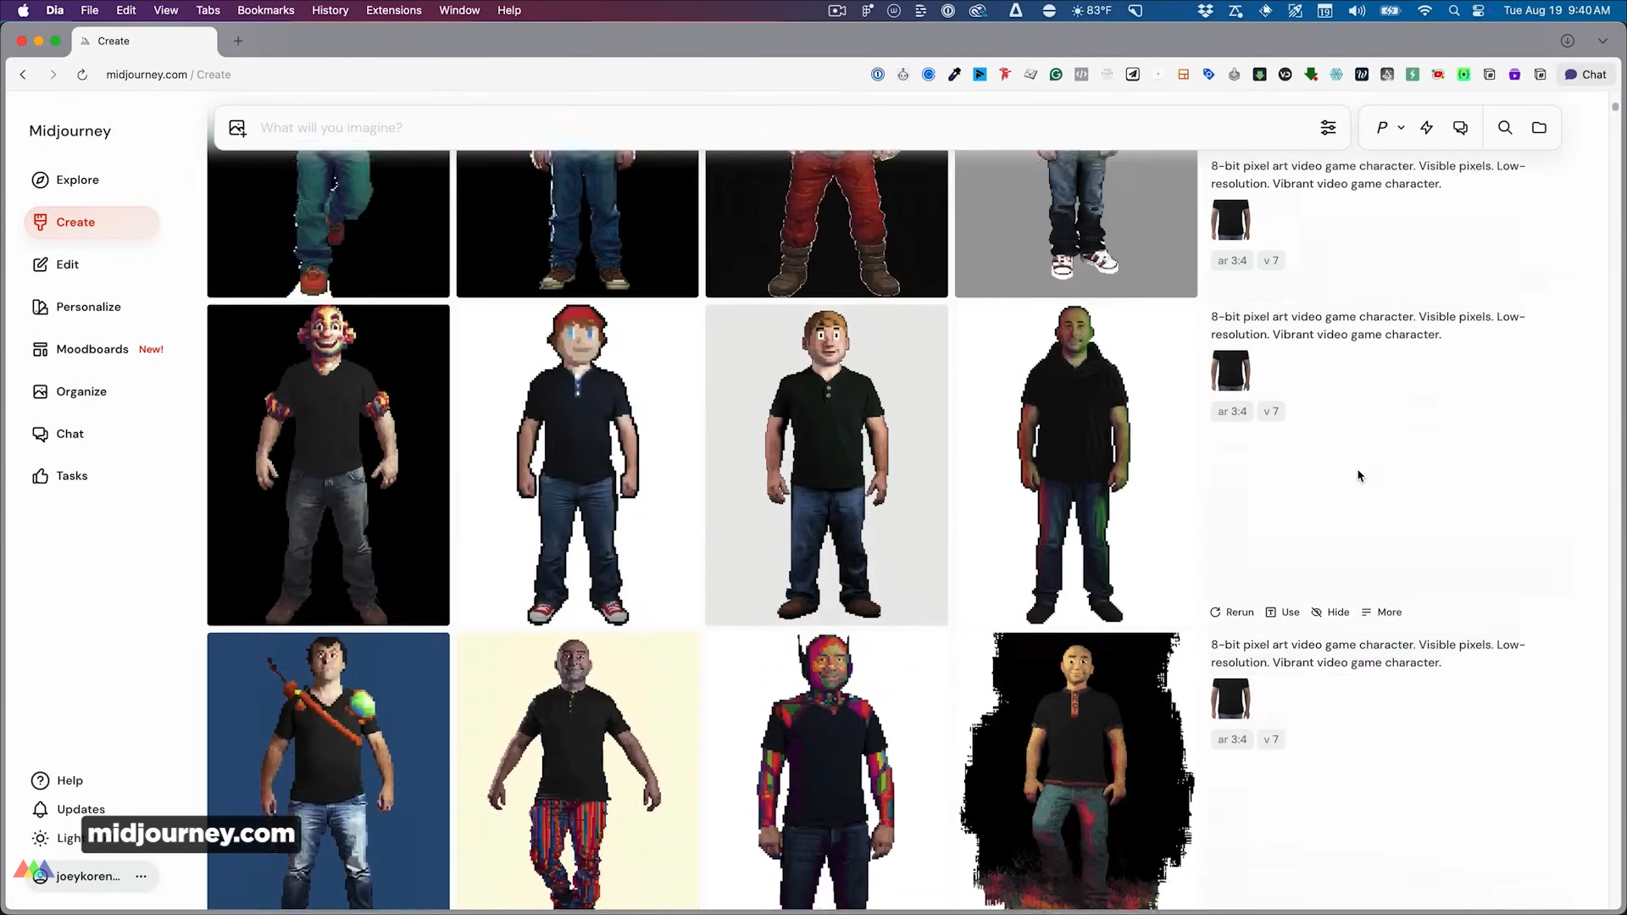1627x915 pixels.
Task: Hide this generation using Hide
Action: [x=1330, y=613]
